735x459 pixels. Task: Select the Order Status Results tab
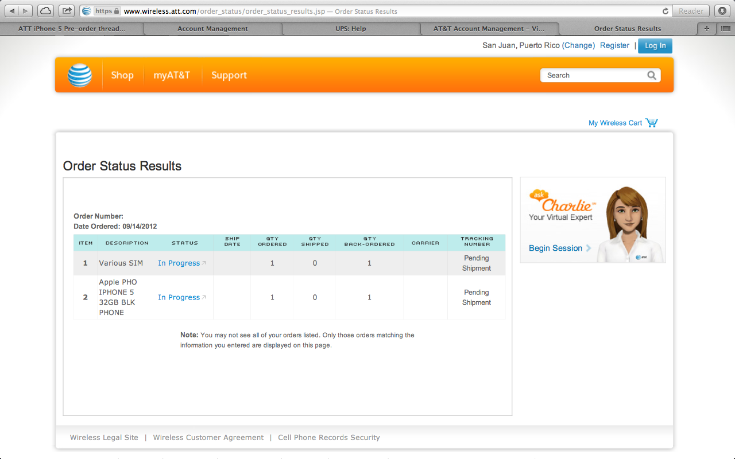pos(628,29)
